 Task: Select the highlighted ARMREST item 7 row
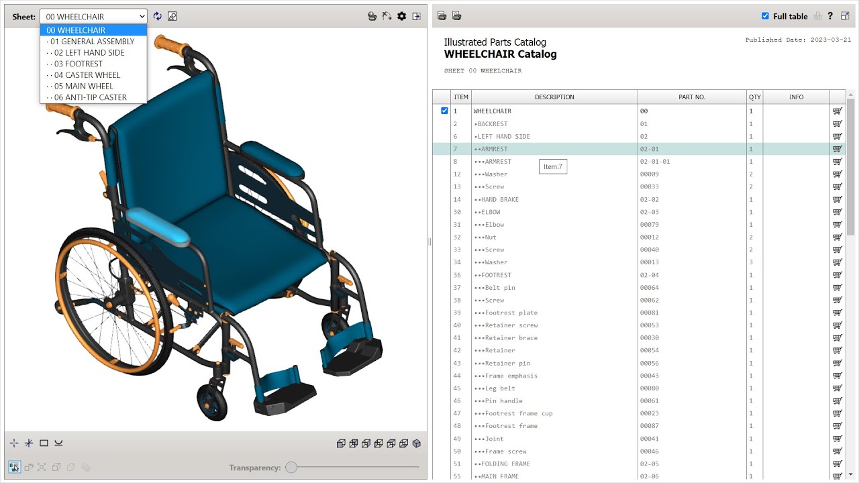[639, 149]
